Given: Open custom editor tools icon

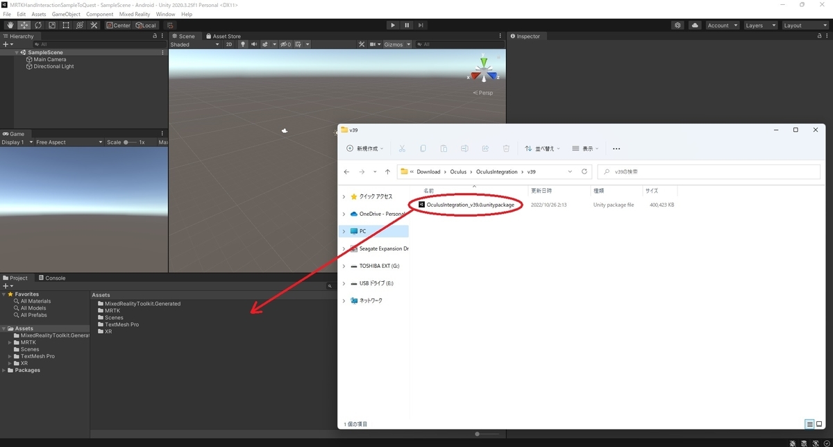Looking at the screenshot, I should click(94, 25).
